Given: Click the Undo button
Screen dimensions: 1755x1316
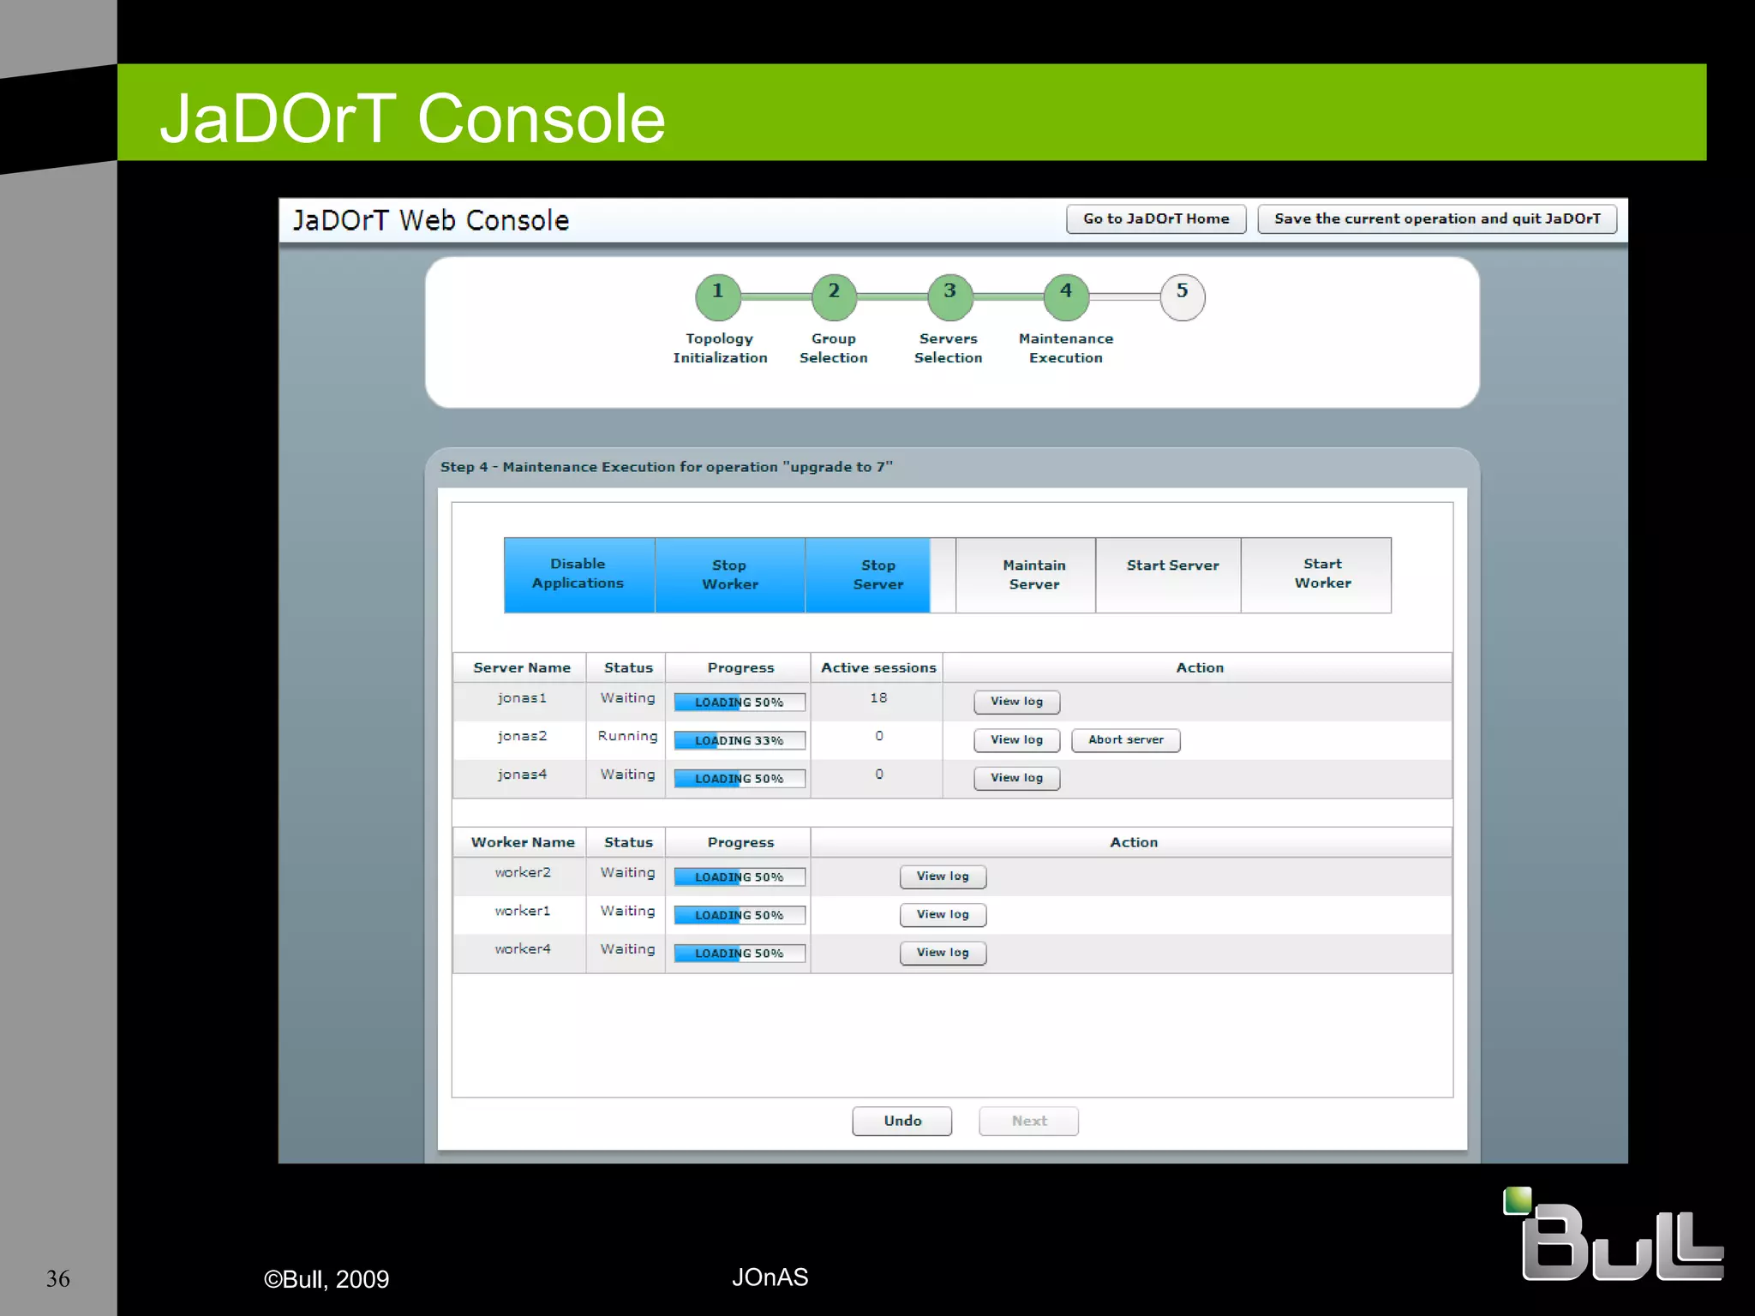Looking at the screenshot, I should click(x=901, y=1121).
